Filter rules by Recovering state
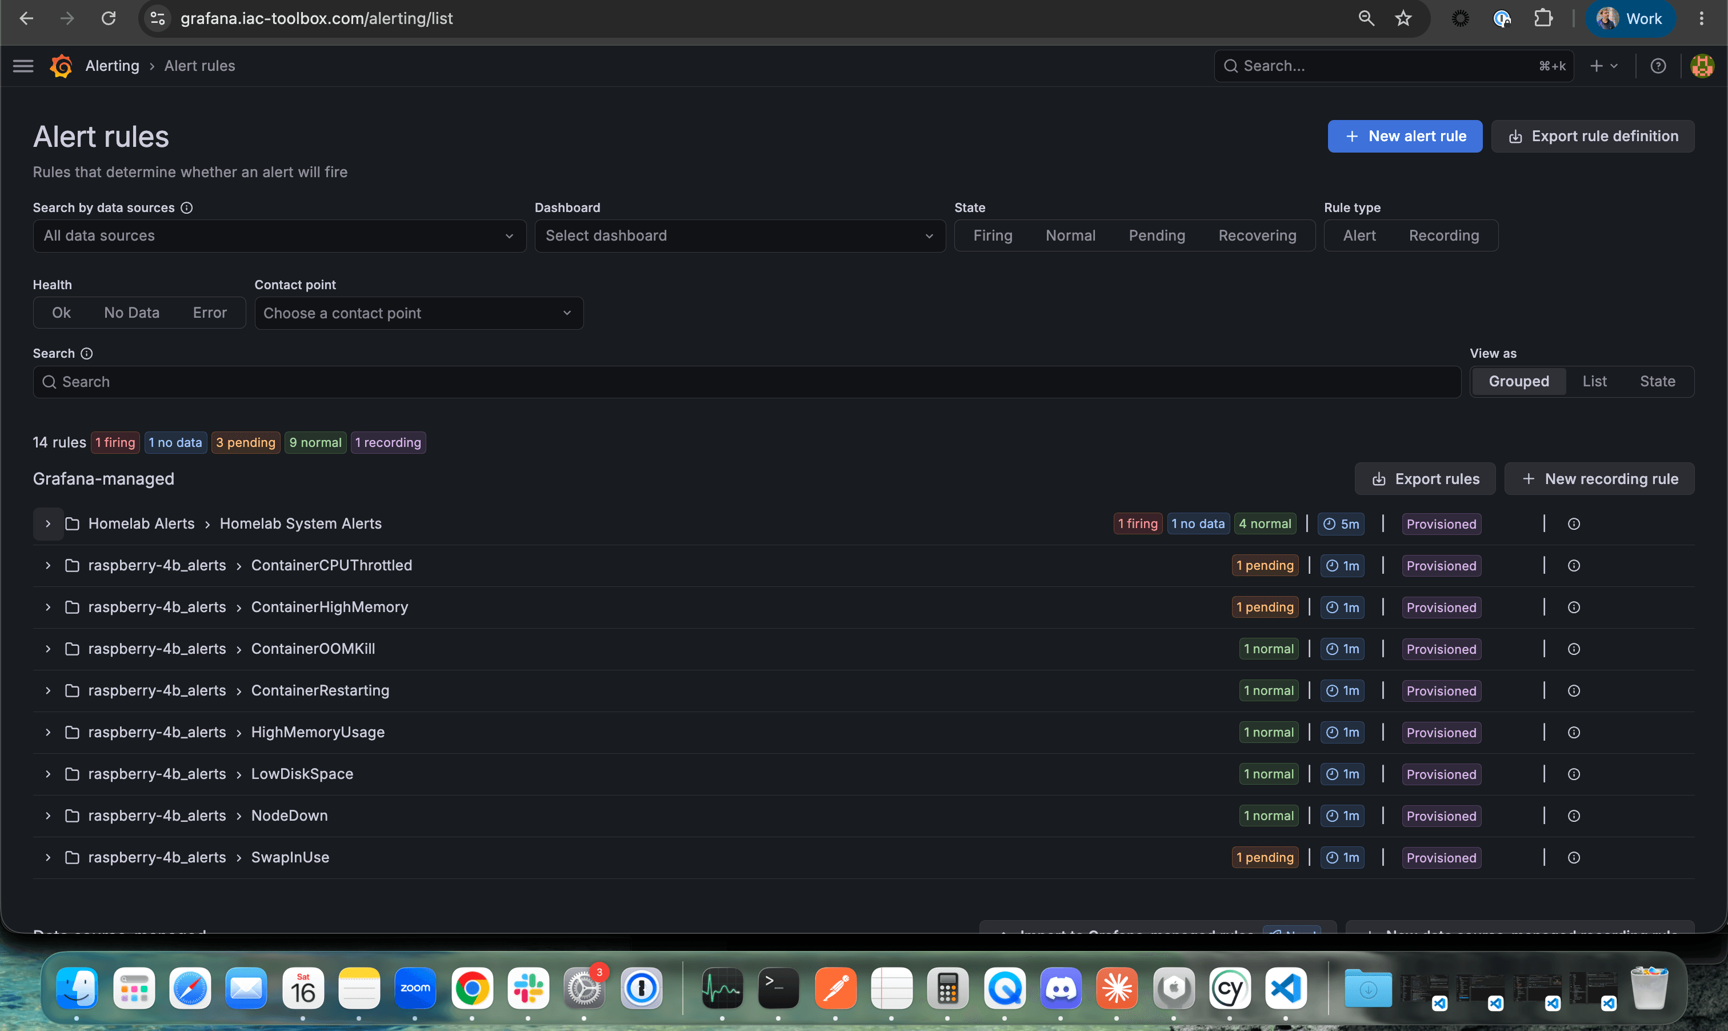Image resolution: width=1728 pixels, height=1031 pixels. pyautogui.click(x=1257, y=235)
